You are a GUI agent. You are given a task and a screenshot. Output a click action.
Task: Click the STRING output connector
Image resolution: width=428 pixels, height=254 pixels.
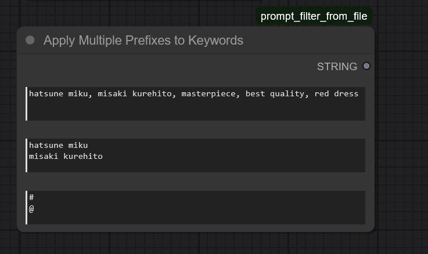366,66
